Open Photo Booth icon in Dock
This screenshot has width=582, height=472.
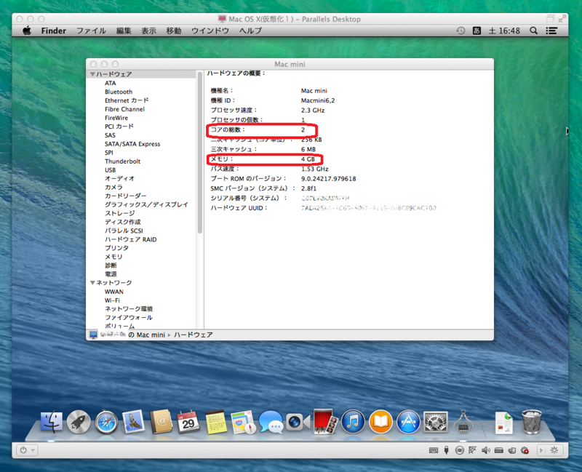pyautogui.click(x=325, y=422)
